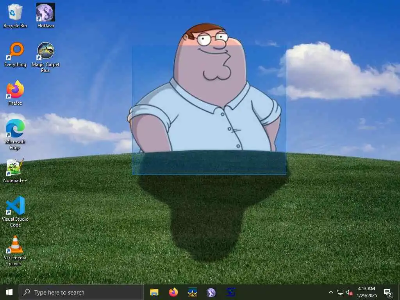Open Firefox from the taskbar

point(173,292)
